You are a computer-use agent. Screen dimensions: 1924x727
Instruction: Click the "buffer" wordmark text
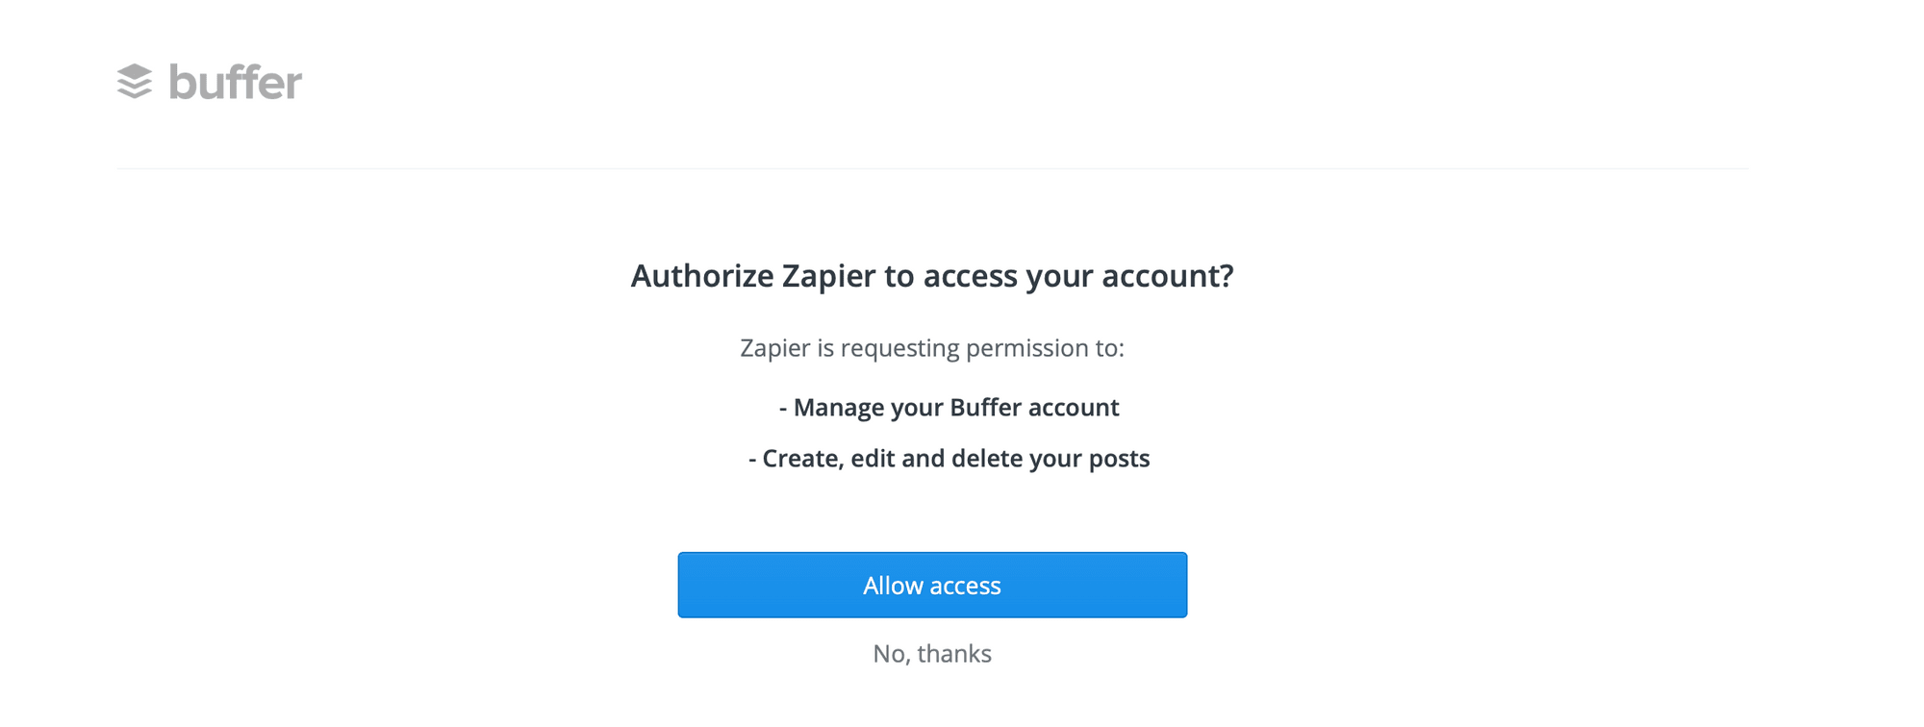point(236,83)
